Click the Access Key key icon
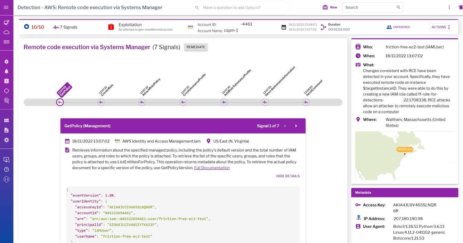The image size is (463, 243). click(358, 205)
